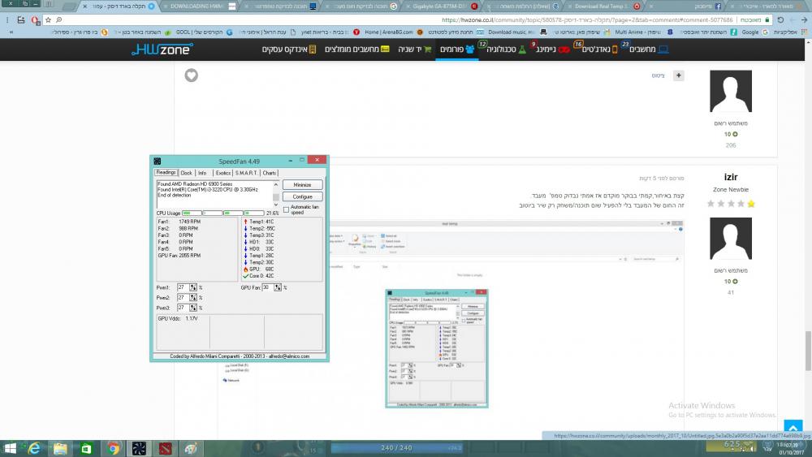The height and width of the screenshot is (457, 812).
Task: Open Chrome from the taskbar
Action: pos(113,447)
